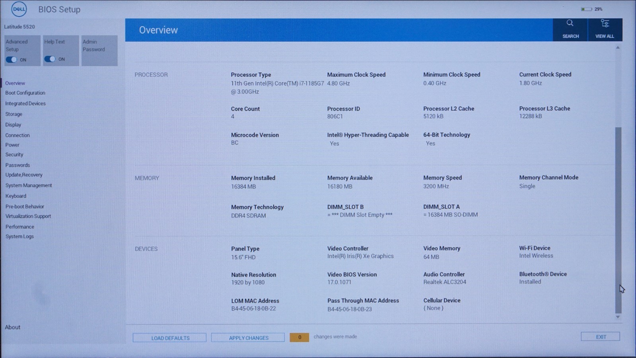Open Integrated Devices section
This screenshot has width=636, height=358.
coord(25,103)
